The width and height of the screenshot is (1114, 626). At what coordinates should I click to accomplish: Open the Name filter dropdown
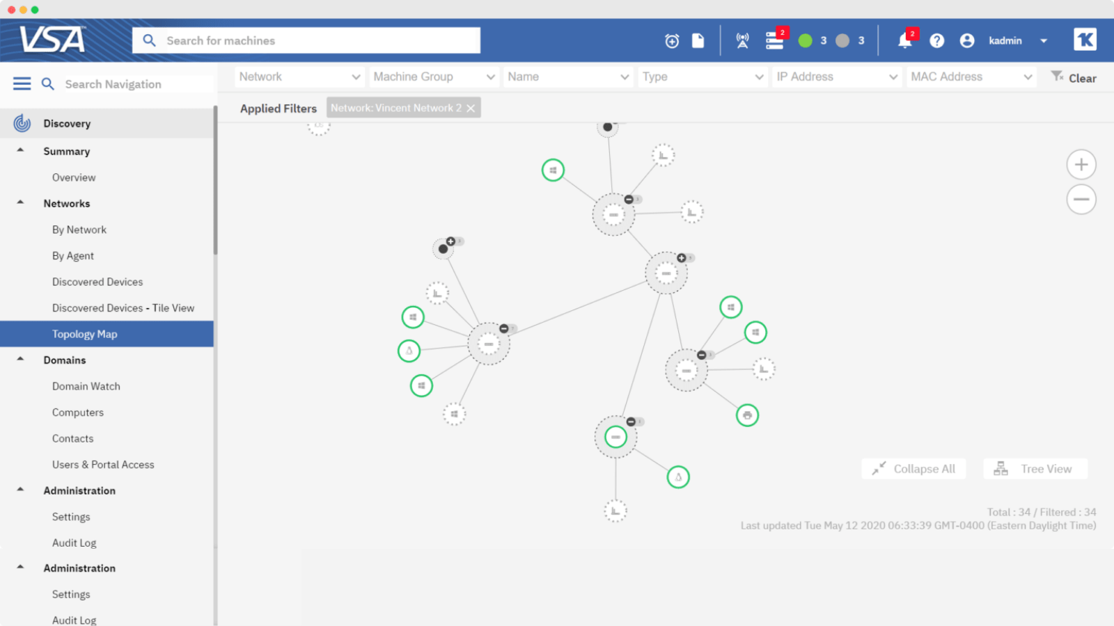coord(568,77)
